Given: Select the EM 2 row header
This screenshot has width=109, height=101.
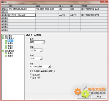Looking at the screenshot, I should tap(5, 21).
